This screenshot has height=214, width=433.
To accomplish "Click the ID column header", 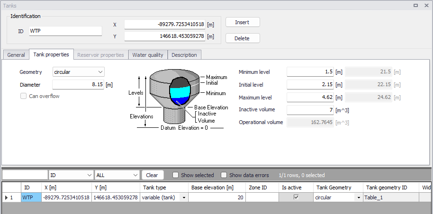I will click(31, 187).
